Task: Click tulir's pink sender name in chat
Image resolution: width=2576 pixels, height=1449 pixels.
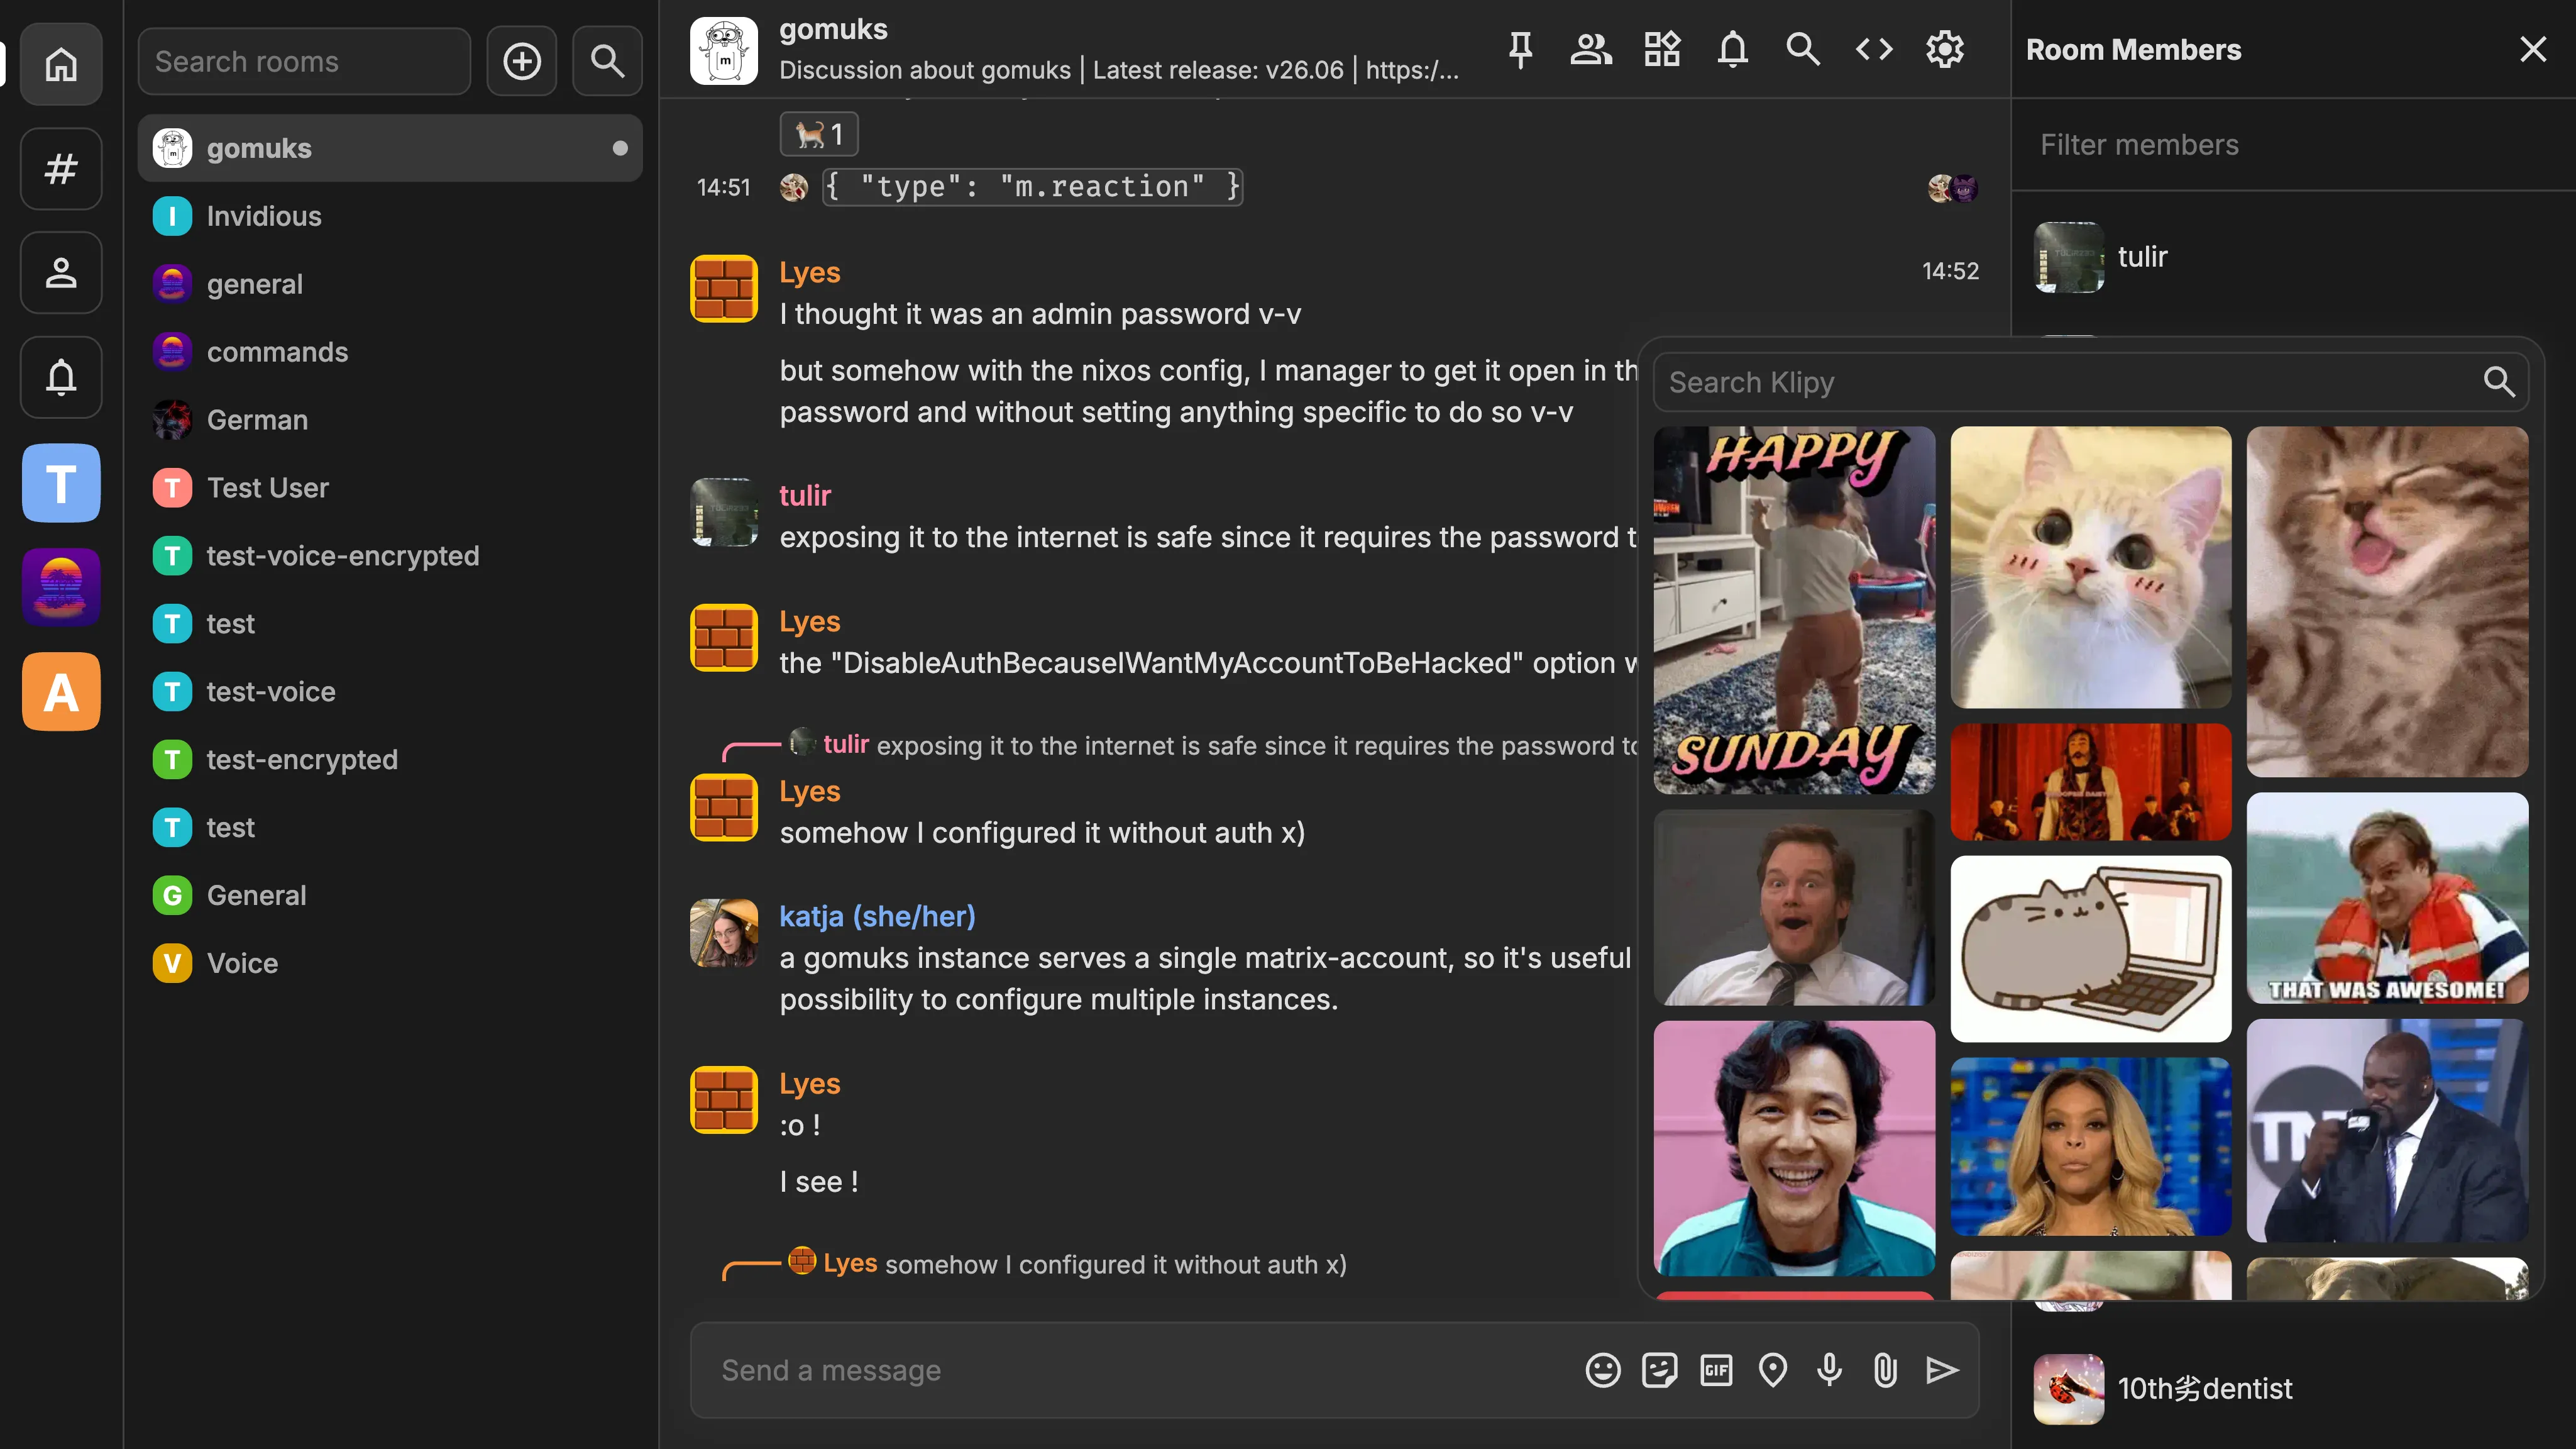Action: click(805, 496)
